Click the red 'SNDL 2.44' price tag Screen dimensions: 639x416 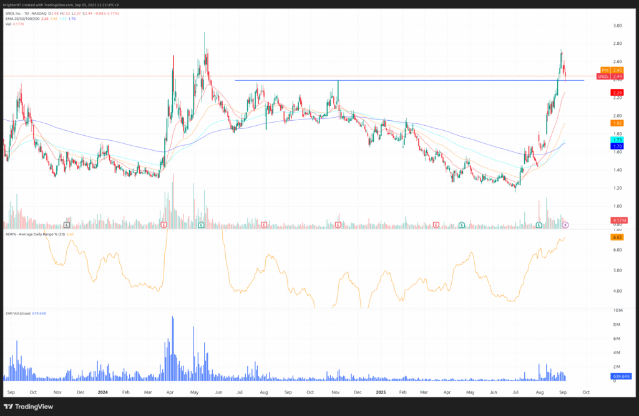pyautogui.click(x=610, y=77)
